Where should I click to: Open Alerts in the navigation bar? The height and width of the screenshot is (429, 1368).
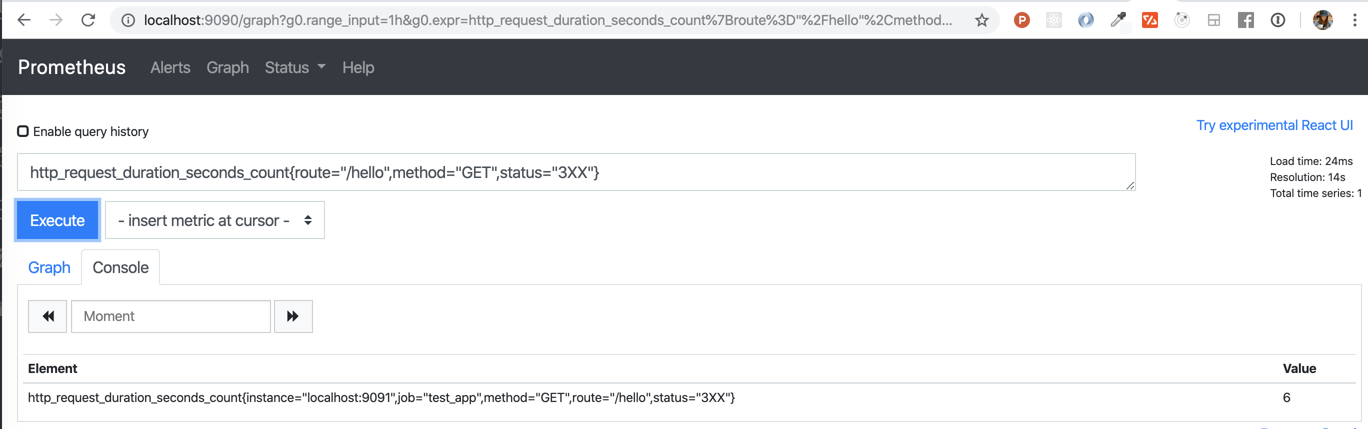[x=170, y=67]
